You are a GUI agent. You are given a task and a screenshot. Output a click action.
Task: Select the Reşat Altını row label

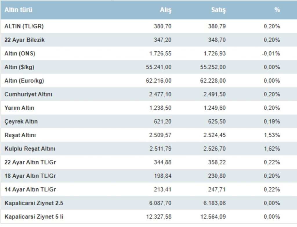(x=20, y=135)
